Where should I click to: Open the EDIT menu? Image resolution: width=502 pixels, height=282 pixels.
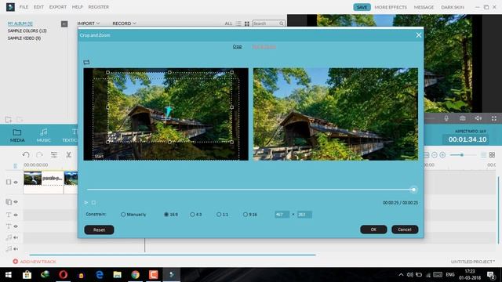[x=38, y=7]
